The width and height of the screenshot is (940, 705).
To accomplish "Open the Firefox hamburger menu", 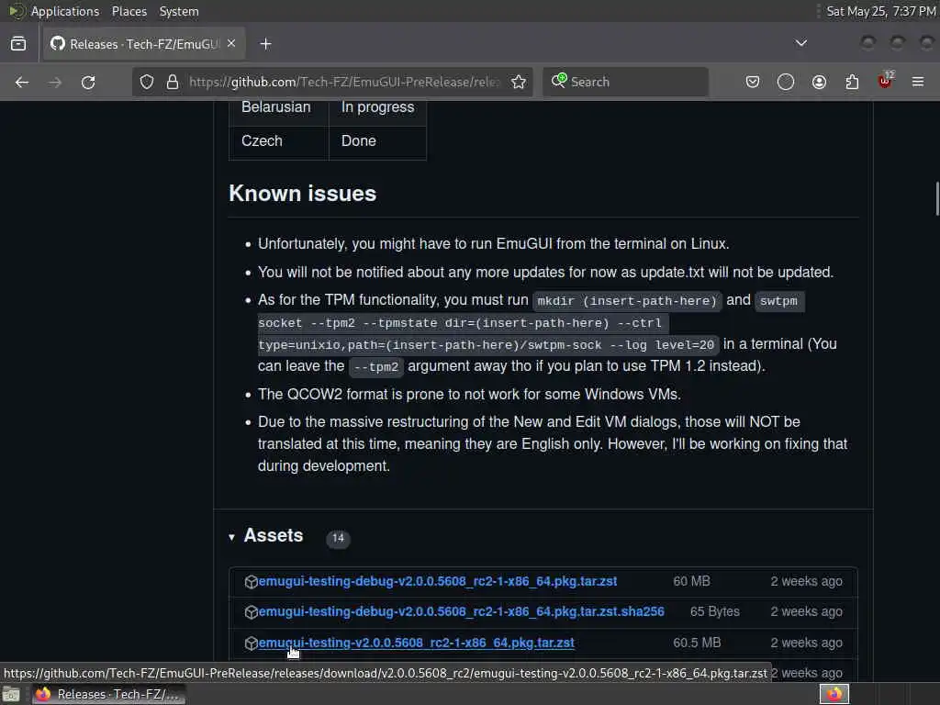I will pyautogui.click(x=918, y=82).
